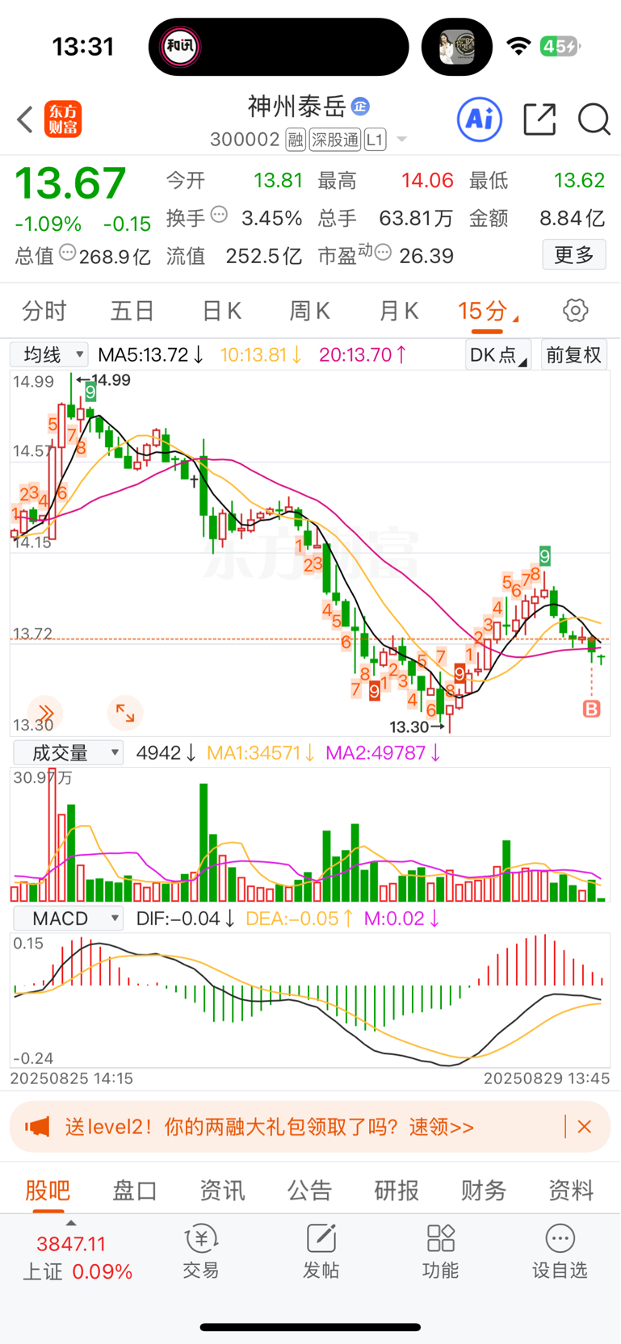The width and height of the screenshot is (621, 1344).
Task: Switch to 分时 chart tab
Action: 44,311
